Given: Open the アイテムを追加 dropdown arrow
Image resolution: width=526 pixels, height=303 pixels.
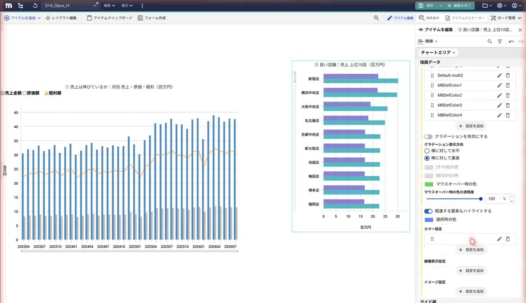Looking at the screenshot, I should [39, 18].
